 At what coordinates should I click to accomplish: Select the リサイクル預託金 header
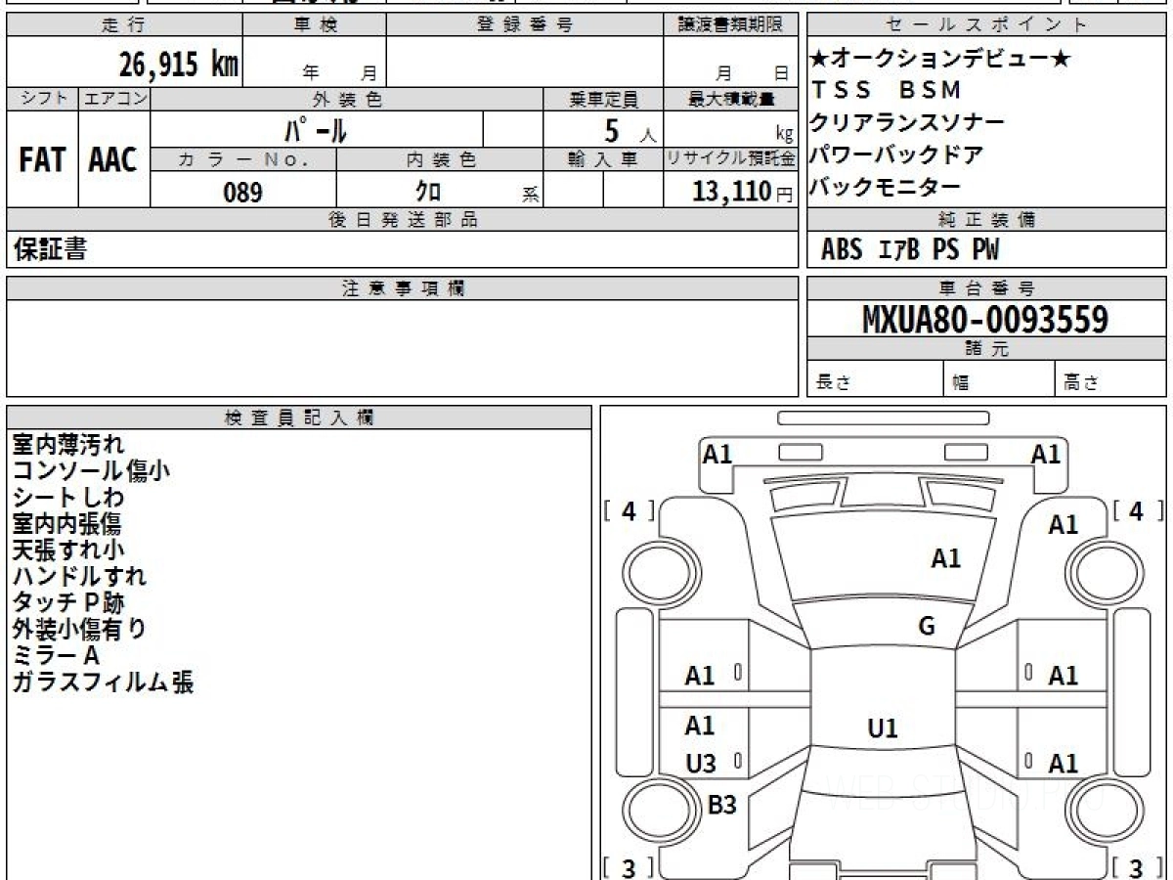point(730,159)
